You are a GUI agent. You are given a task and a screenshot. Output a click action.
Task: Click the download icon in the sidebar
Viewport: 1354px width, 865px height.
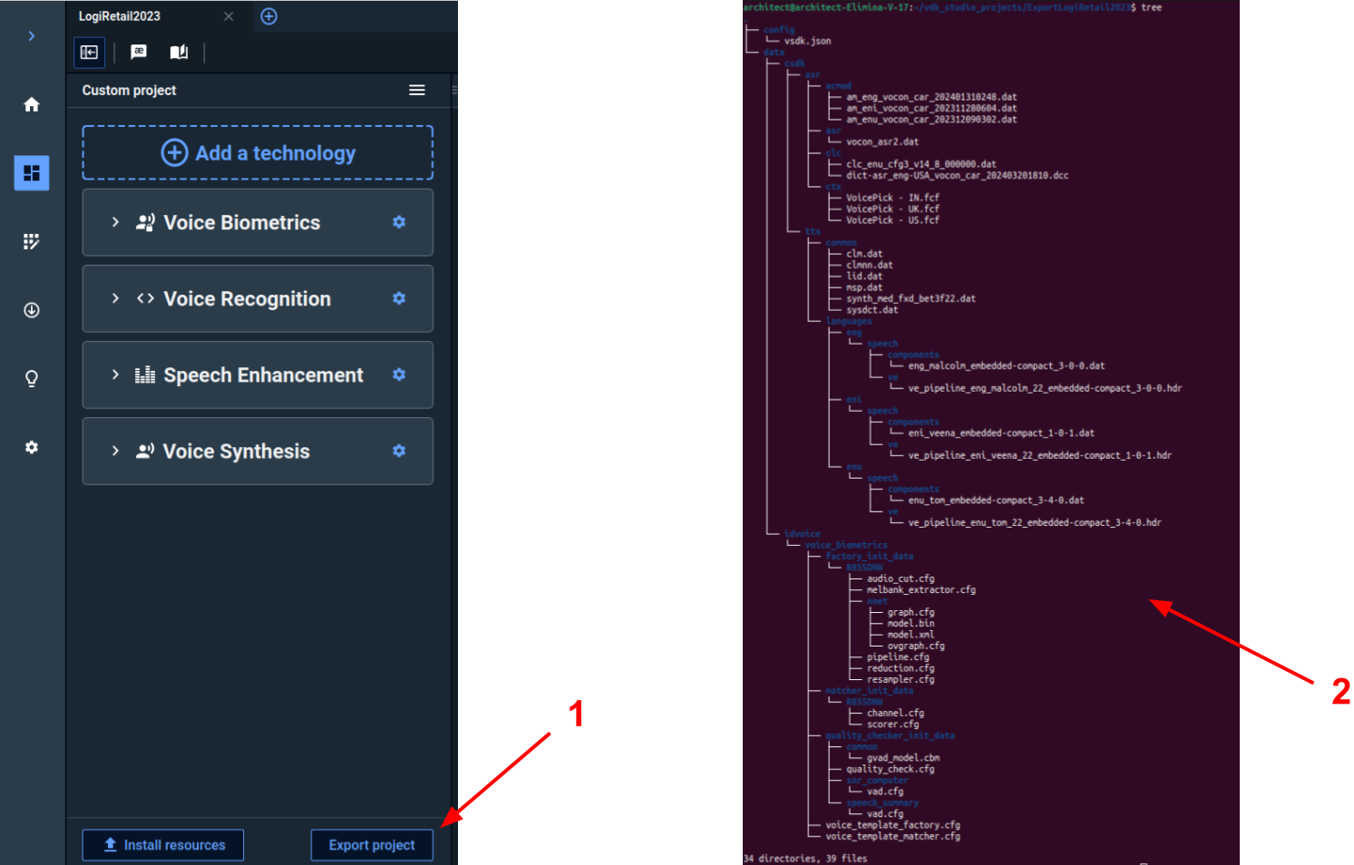(x=32, y=310)
